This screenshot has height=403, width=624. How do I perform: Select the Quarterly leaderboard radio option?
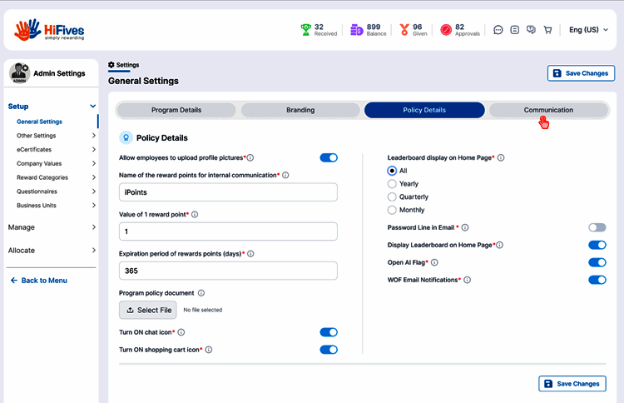[x=392, y=197]
